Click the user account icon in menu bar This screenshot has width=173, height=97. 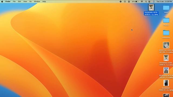click(129, 2)
